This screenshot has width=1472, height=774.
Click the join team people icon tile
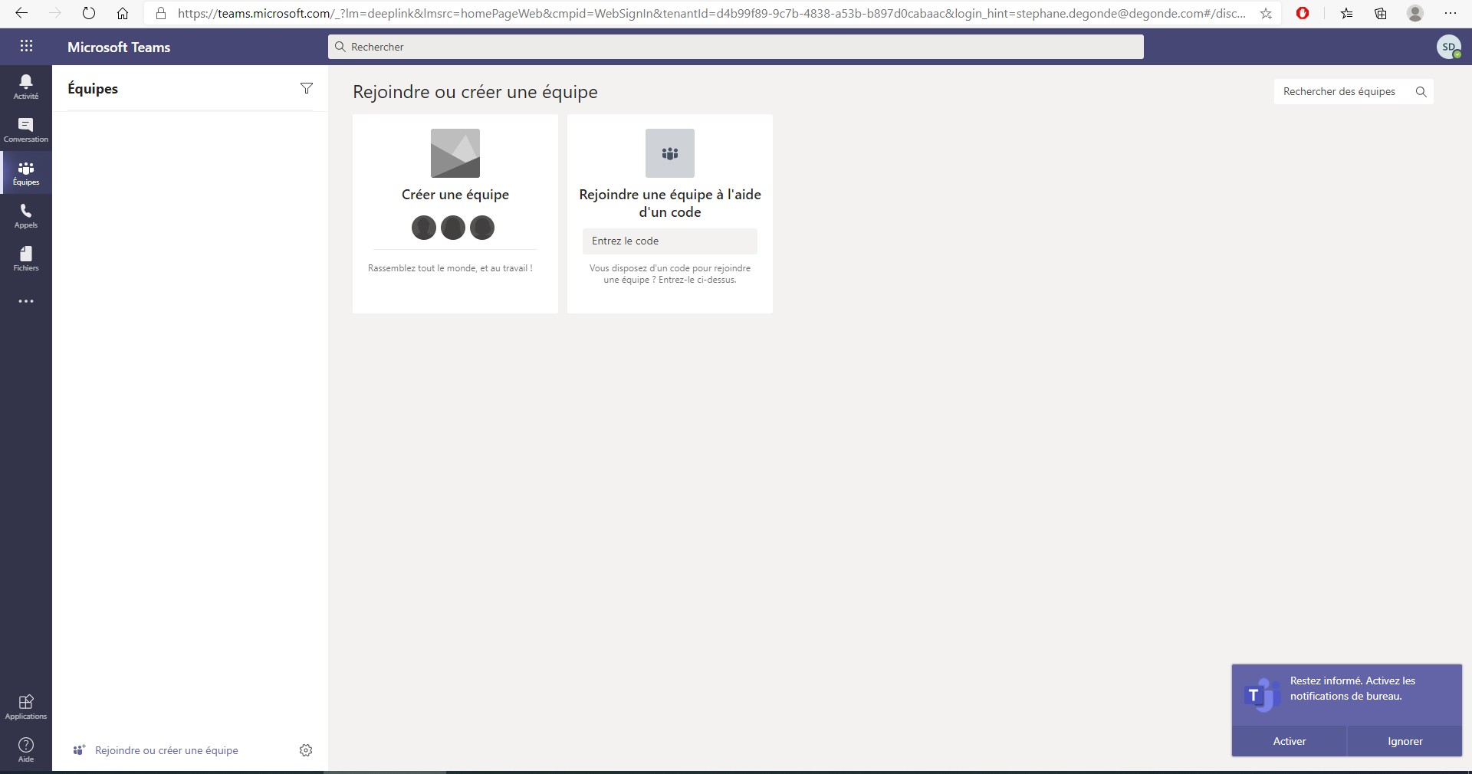pos(670,153)
